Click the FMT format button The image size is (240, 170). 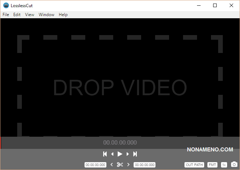[x=212, y=165]
